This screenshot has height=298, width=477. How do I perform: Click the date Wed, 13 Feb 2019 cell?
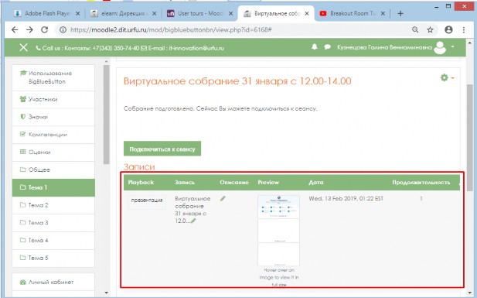346,199
